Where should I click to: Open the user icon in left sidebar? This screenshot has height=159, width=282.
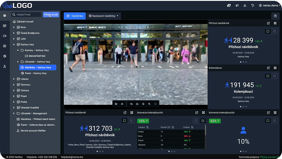(x=5, y=66)
